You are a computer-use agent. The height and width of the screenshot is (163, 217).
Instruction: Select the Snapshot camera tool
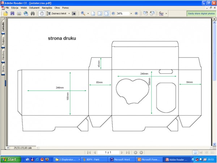point(74,13)
